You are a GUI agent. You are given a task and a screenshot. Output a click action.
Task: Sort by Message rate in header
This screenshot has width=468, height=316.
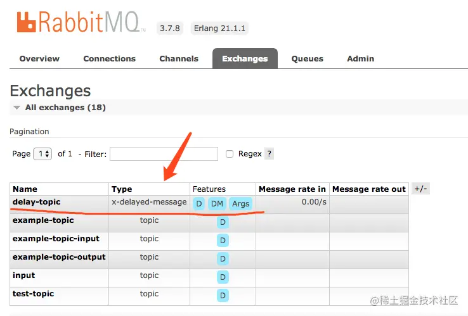292,189
